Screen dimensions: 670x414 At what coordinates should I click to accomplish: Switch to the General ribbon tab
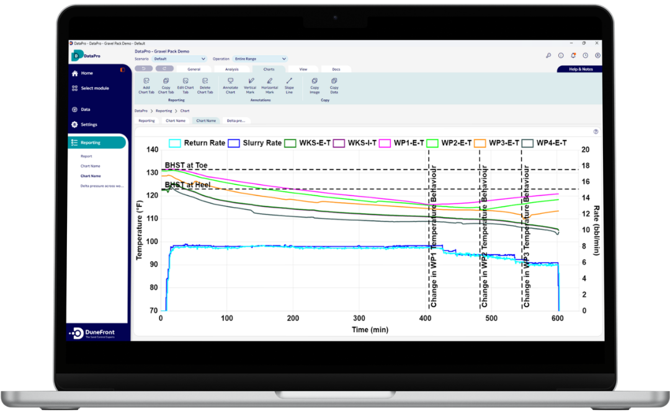point(194,69)
